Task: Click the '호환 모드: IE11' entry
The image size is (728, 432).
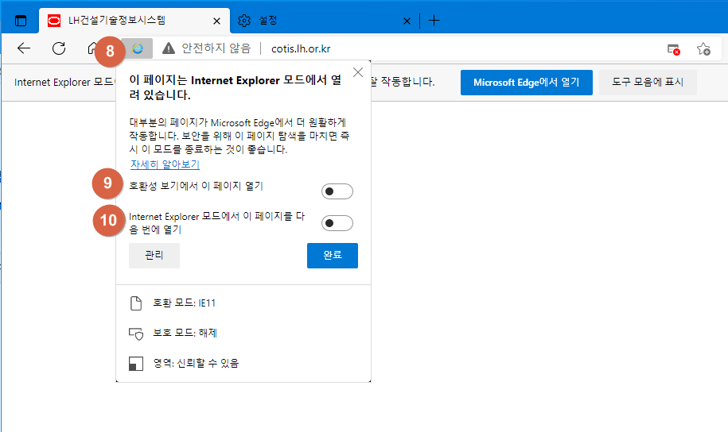Action: [185, 303]
